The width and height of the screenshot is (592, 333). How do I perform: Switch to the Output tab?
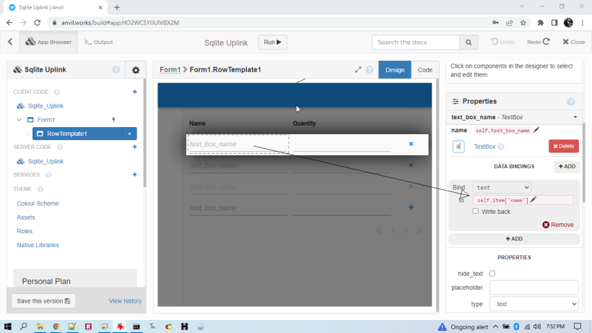pyautogui.click(x=99, y=43)
